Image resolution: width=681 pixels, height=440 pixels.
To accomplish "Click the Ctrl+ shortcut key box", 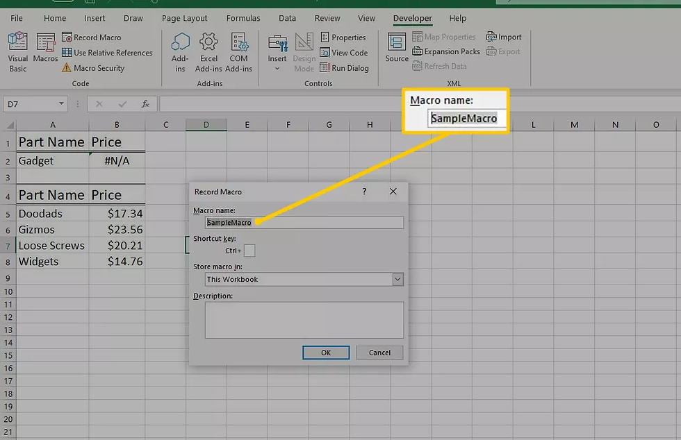I will (249, 251).
